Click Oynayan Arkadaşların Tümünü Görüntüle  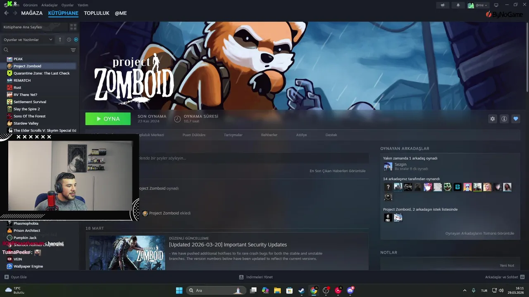[479, 233]
